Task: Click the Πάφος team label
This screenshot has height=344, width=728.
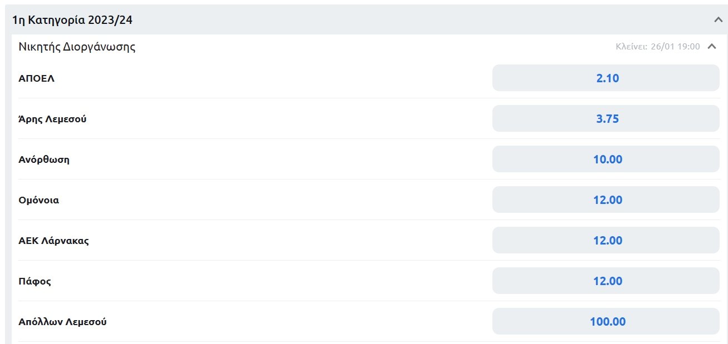Action: [35, 281]
